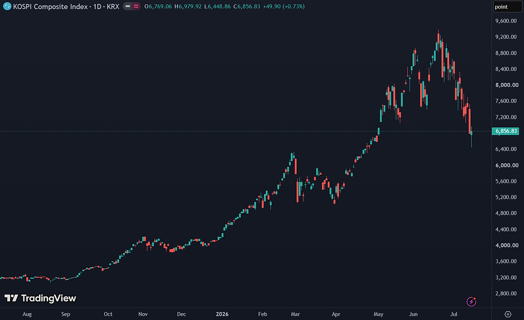
Task: Click the Aug label on time axis
Action: coord(27,314)
